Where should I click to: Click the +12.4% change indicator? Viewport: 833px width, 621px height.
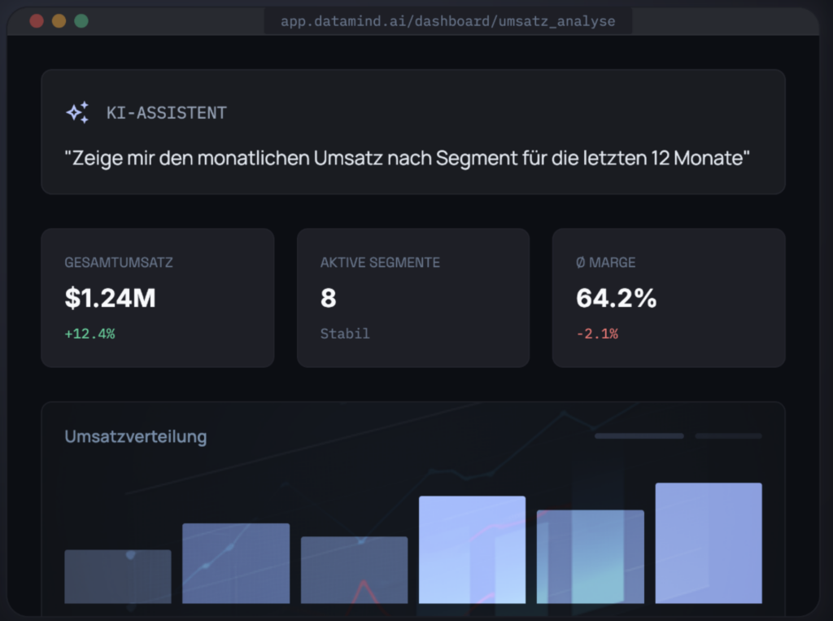pyautogui.click(x=89, y=334)
